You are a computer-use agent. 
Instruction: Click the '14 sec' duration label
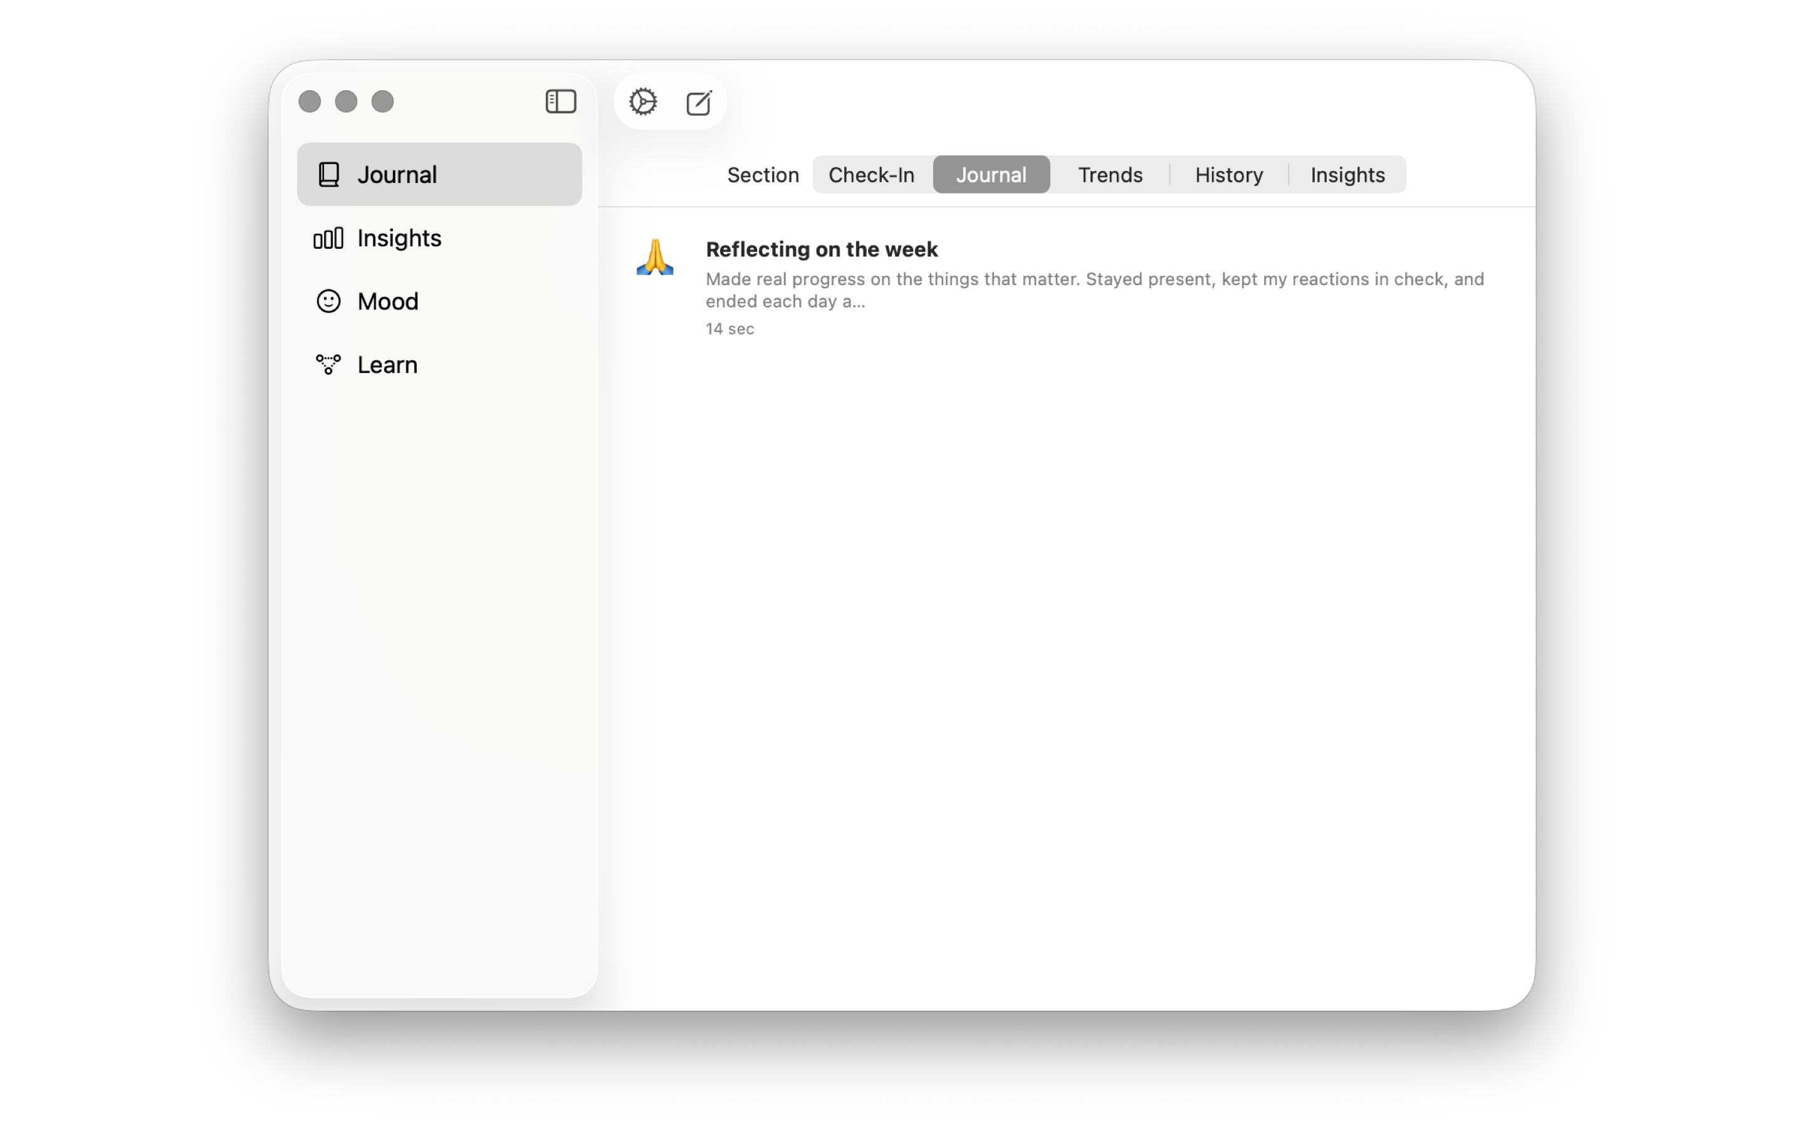730,329
